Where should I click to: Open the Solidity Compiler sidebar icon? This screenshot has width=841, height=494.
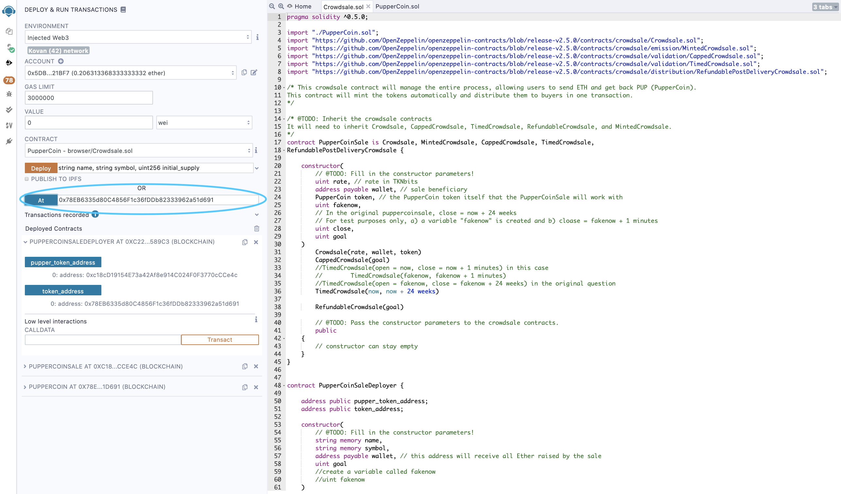pyautogui.click(x=10, y=48)
